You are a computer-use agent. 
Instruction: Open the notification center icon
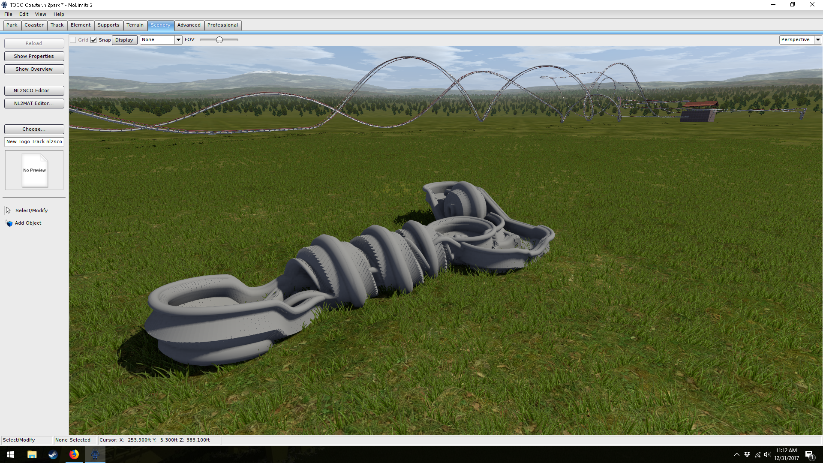pos(809,454)
